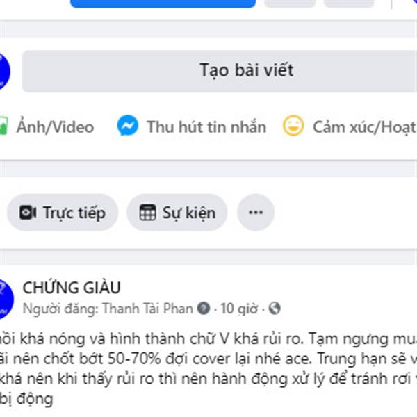Click the camera icon in Trực tiếp
This screenshot has width=417, height=417.
pyautogui.click(x=28, y=213)
